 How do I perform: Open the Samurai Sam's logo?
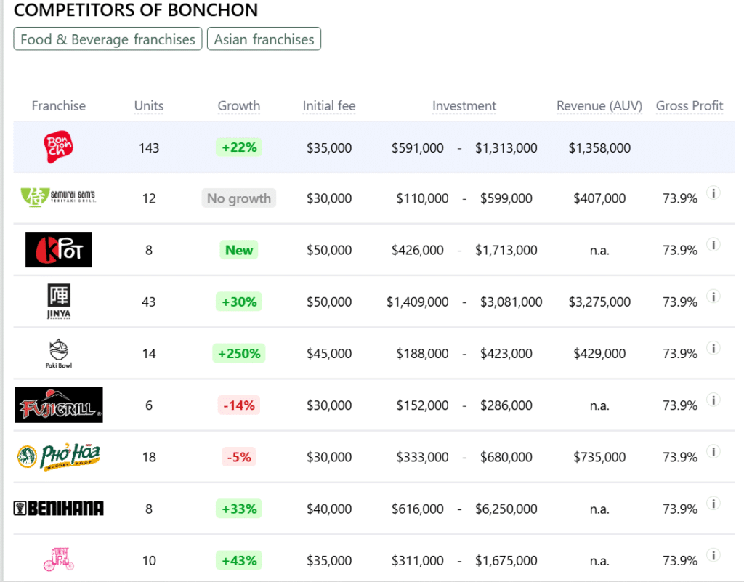point(58,198)
